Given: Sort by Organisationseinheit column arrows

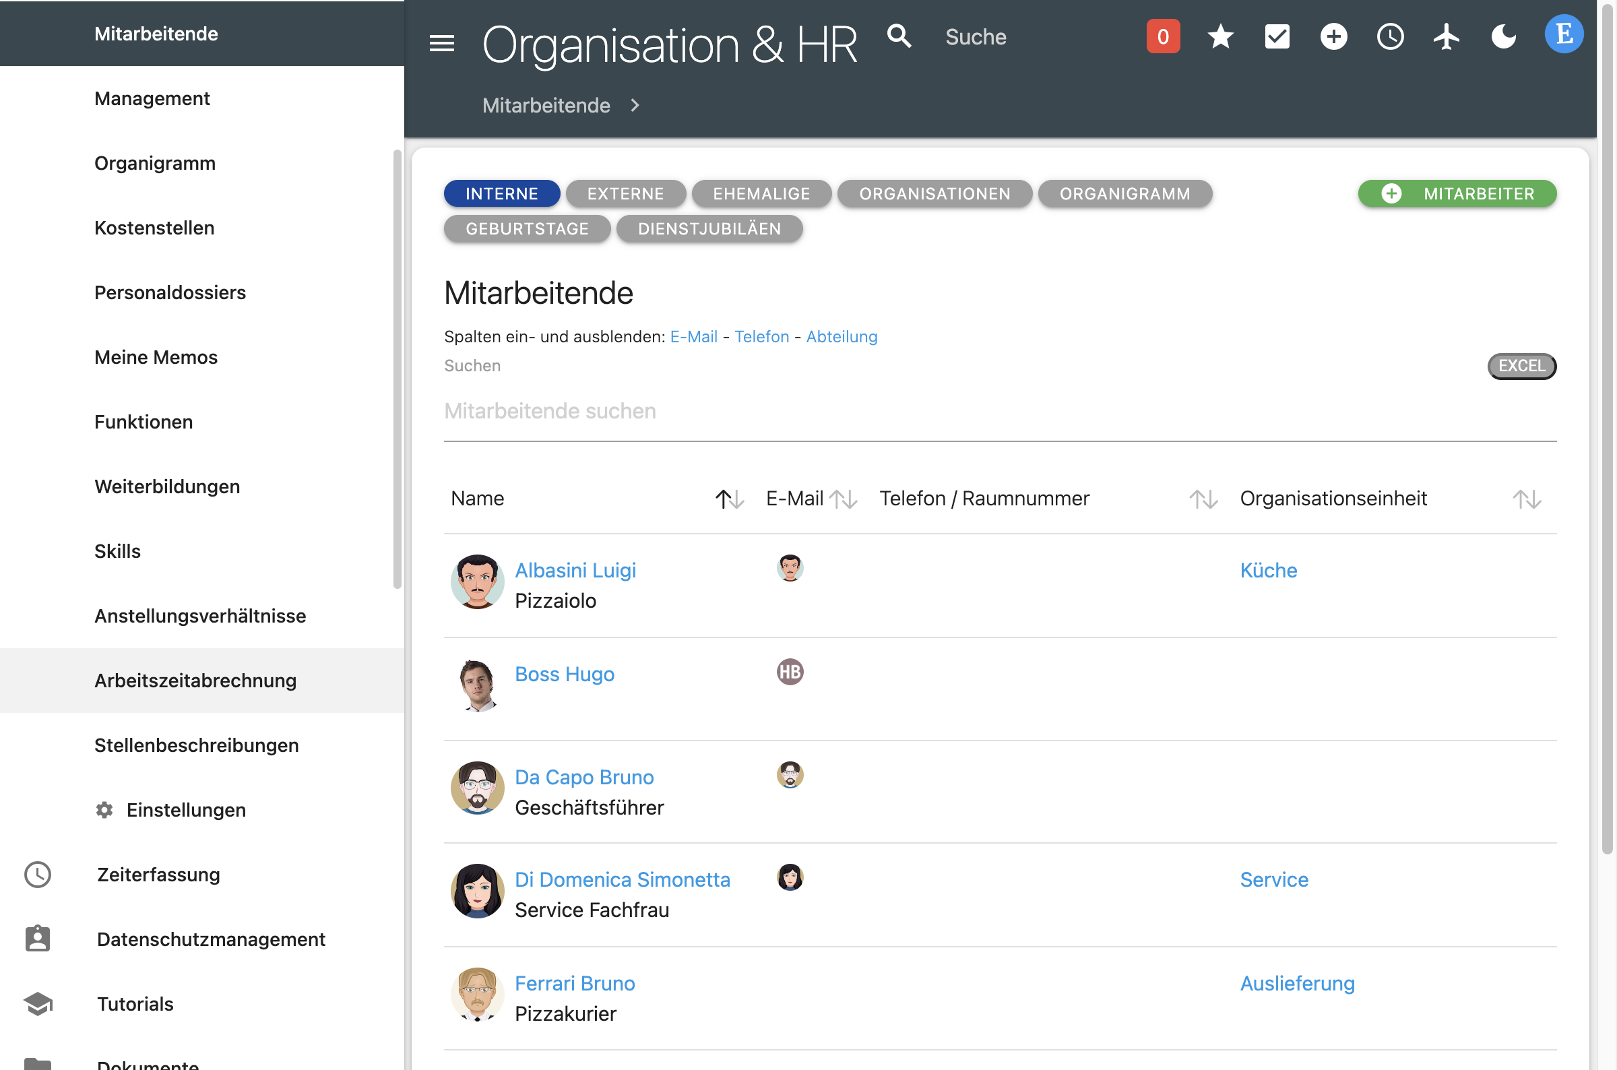Looking at the screenshot, I should [x=1526, y=499].
